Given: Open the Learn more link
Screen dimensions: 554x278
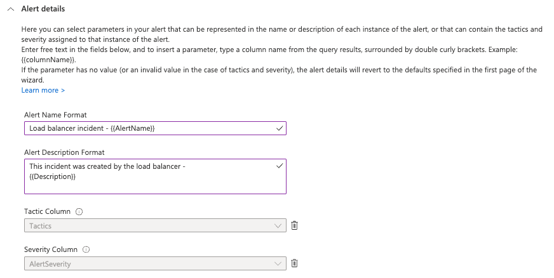Looking at the screenshot, I should pos(43,90).
